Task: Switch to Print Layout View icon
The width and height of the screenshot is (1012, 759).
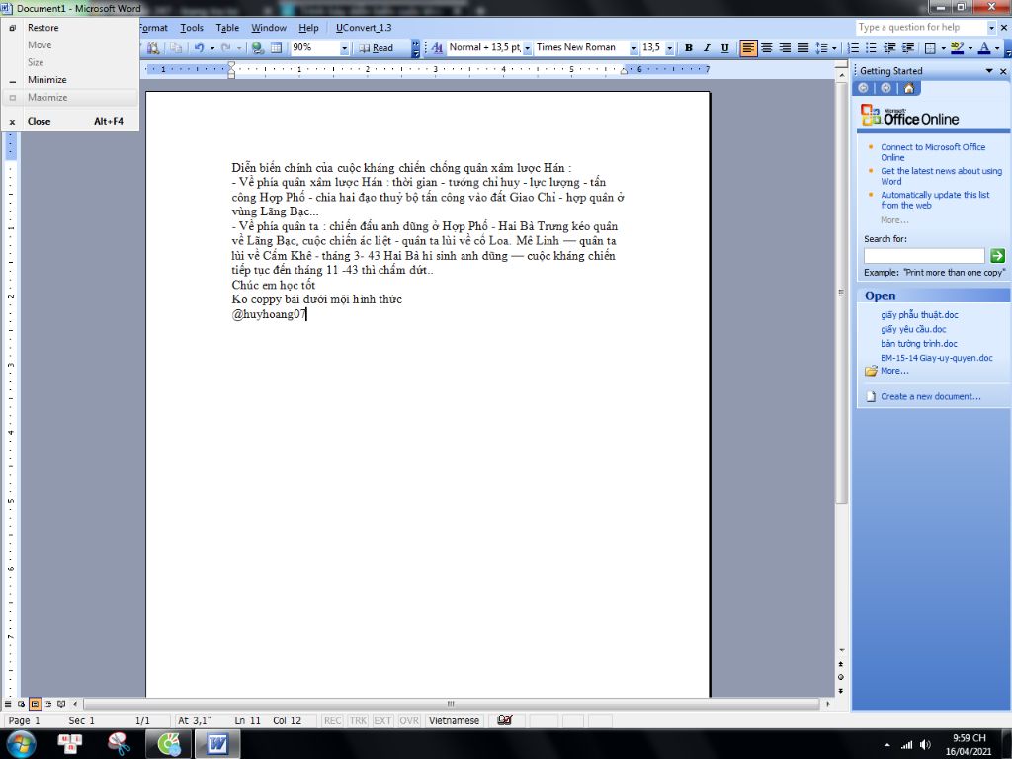Action: tap(35, 704)
